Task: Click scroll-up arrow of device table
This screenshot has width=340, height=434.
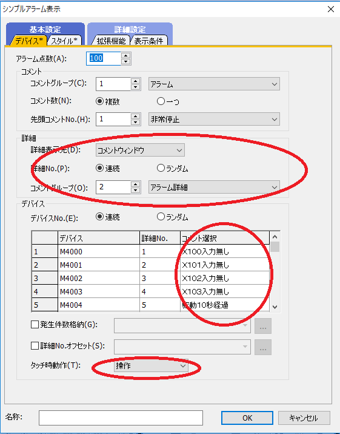Action: (x=275, y=237)
